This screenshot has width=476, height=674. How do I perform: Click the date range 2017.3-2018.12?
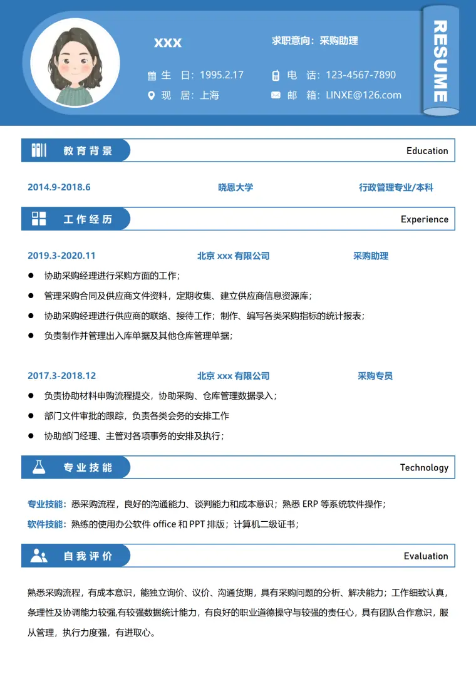62,376
